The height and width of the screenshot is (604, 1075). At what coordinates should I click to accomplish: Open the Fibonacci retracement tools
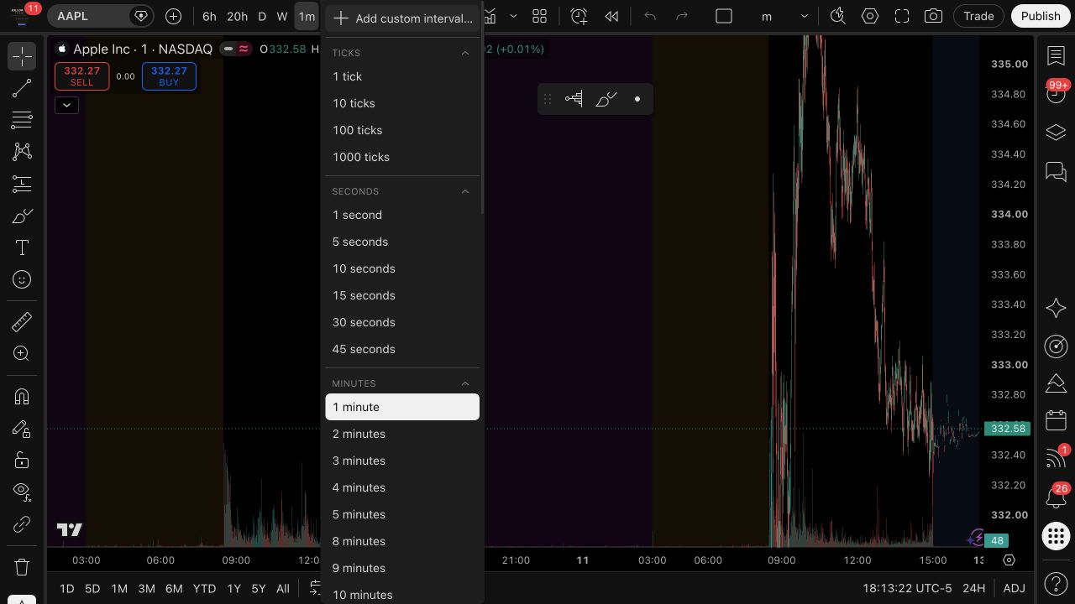point(22,120)
